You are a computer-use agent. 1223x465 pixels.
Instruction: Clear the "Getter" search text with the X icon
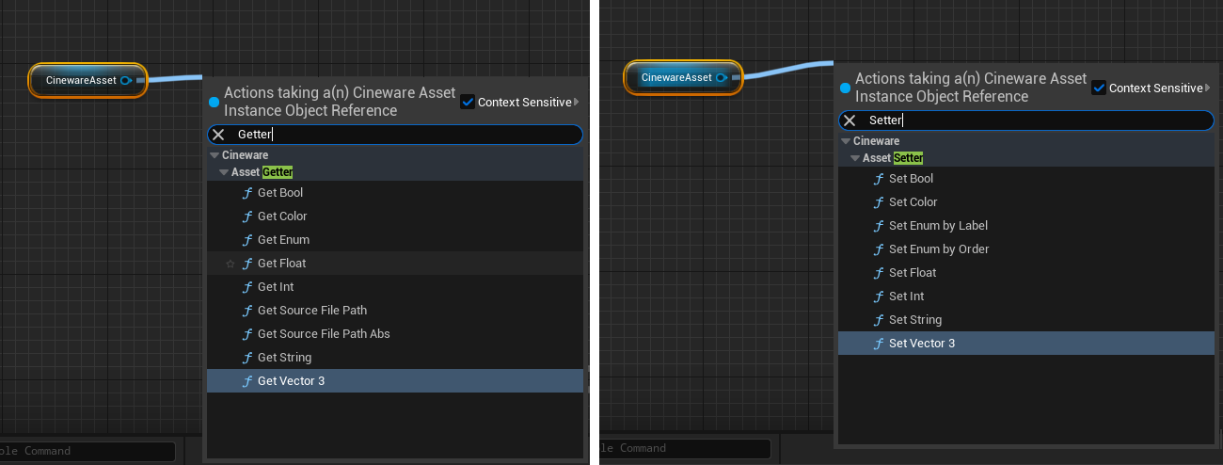click(218, 135)
